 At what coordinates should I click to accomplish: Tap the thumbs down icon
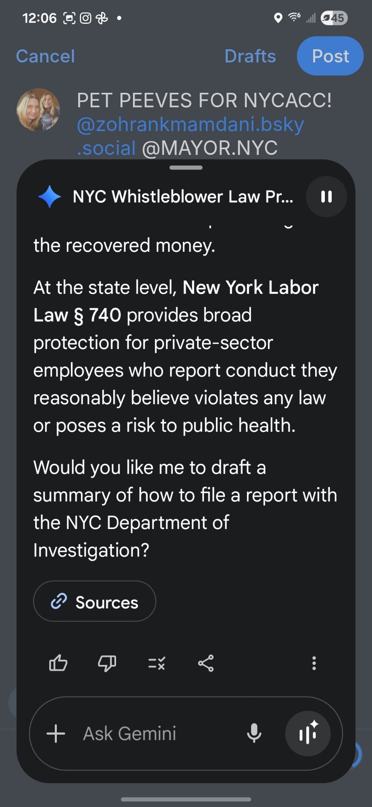coord(107,663)
